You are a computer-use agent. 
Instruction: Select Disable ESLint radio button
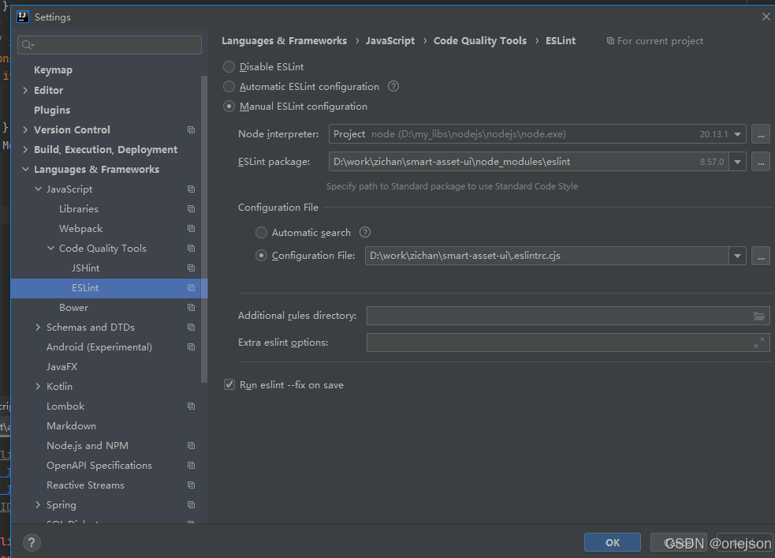(x=229, y=67)
